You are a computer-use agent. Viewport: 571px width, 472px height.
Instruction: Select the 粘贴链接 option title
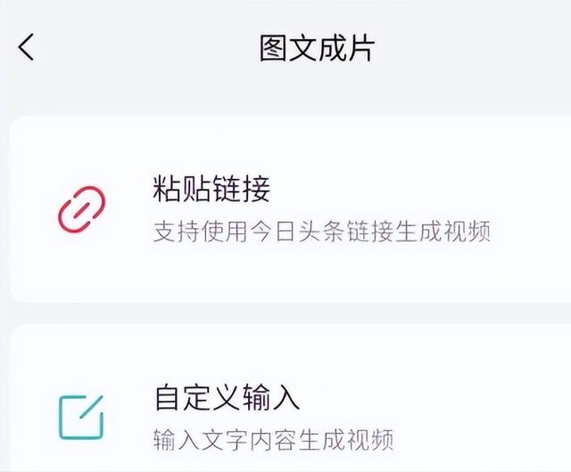click(211, 189)
